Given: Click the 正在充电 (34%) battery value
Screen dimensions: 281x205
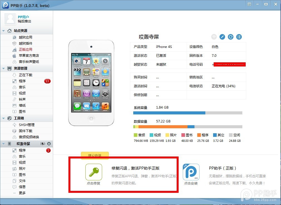Looking at the screenshot, I should [x=223, y=86].
